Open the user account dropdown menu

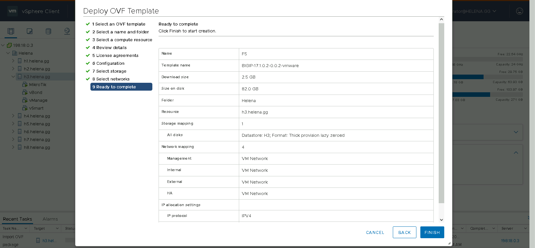[494, 11]
